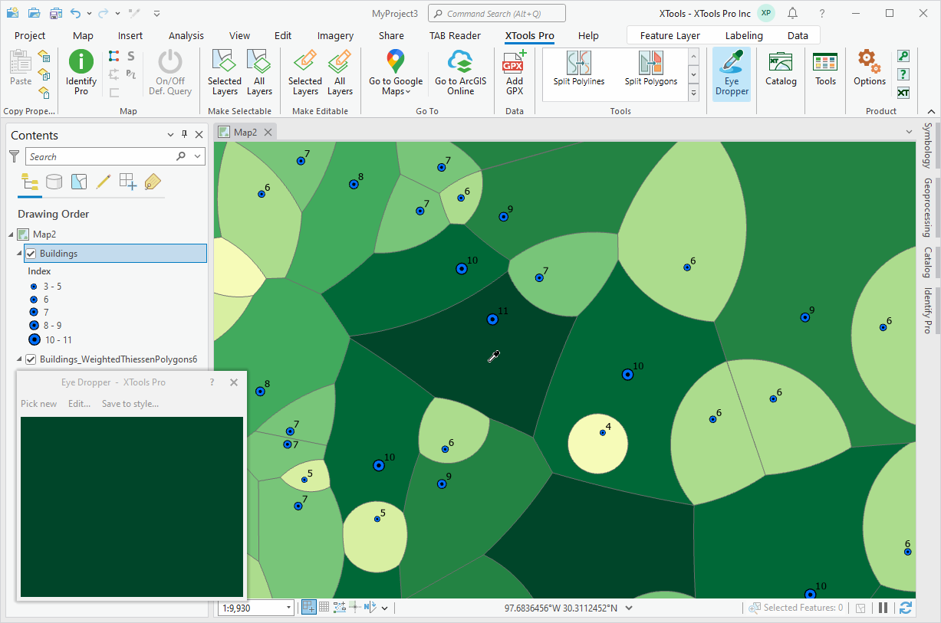Viewport: 941px width, 623px height.
Task: Make Selected Layers selectable
Action: [x=224, y=73]
